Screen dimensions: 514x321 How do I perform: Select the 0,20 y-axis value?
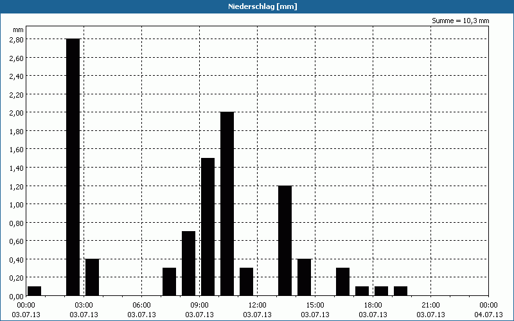pos(17,278)
